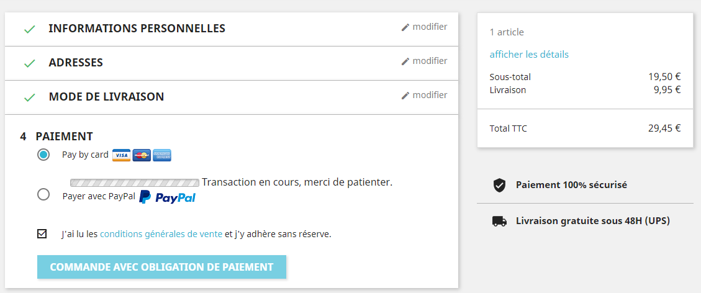Image resolution: width=701 pixels, height=293 pixels.
Task: Expand the Informations Personnelles section header
Action: click(x=137, y=29)
